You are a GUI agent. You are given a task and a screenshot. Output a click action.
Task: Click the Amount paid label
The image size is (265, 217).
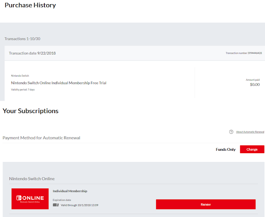coord(253,80)
